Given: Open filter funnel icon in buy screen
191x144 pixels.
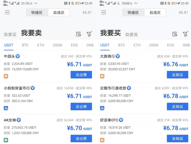Looking at the screenshot, I should (185, 34).
